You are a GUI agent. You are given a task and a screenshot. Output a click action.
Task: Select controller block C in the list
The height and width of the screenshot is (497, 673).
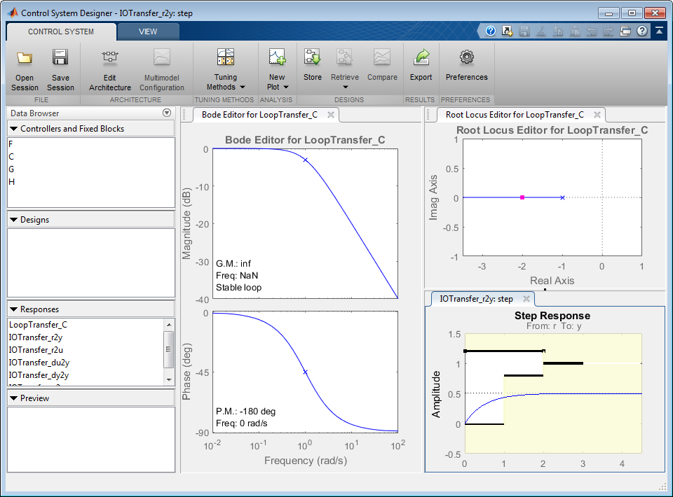pyautogui.click(x=11, y=157)
